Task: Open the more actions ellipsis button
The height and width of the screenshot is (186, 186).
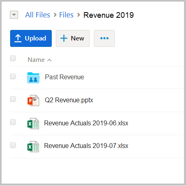Action: click(x=104, y=38)
